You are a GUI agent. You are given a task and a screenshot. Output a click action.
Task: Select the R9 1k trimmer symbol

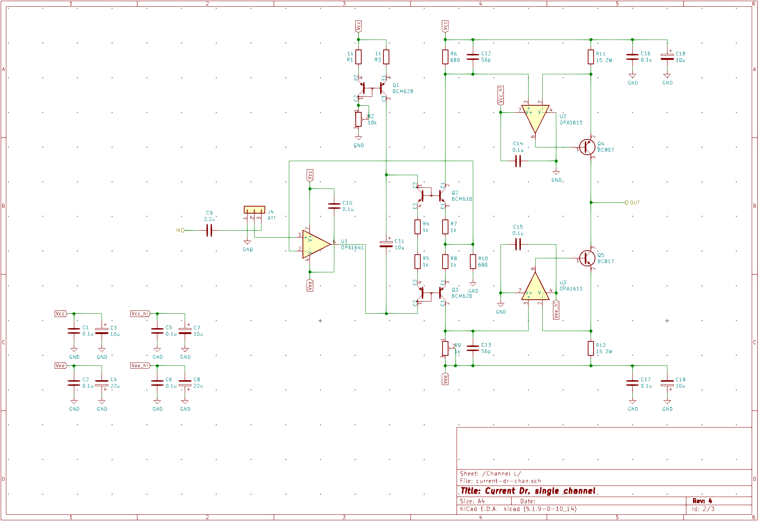445,348
